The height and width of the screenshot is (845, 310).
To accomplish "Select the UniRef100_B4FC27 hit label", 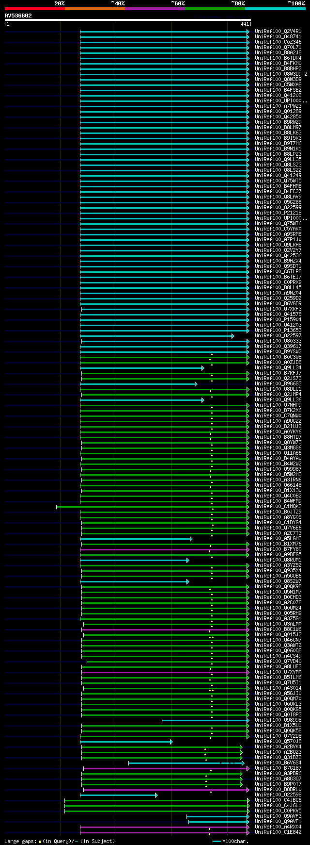I will tap(278, 191).
